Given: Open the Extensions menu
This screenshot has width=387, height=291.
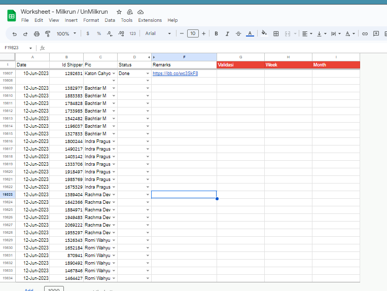Looking at the screenshot, I should pos(150,20).
